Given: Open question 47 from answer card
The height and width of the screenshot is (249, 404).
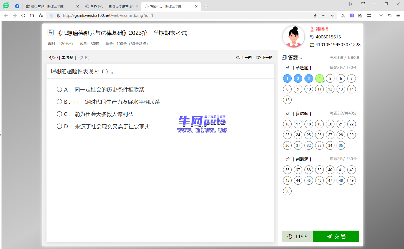Looking at the screenshot, I should point(330,180).
